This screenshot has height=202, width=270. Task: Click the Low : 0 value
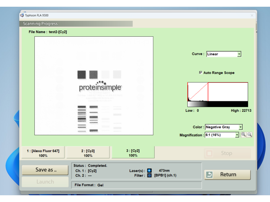(x=192, y=111)
